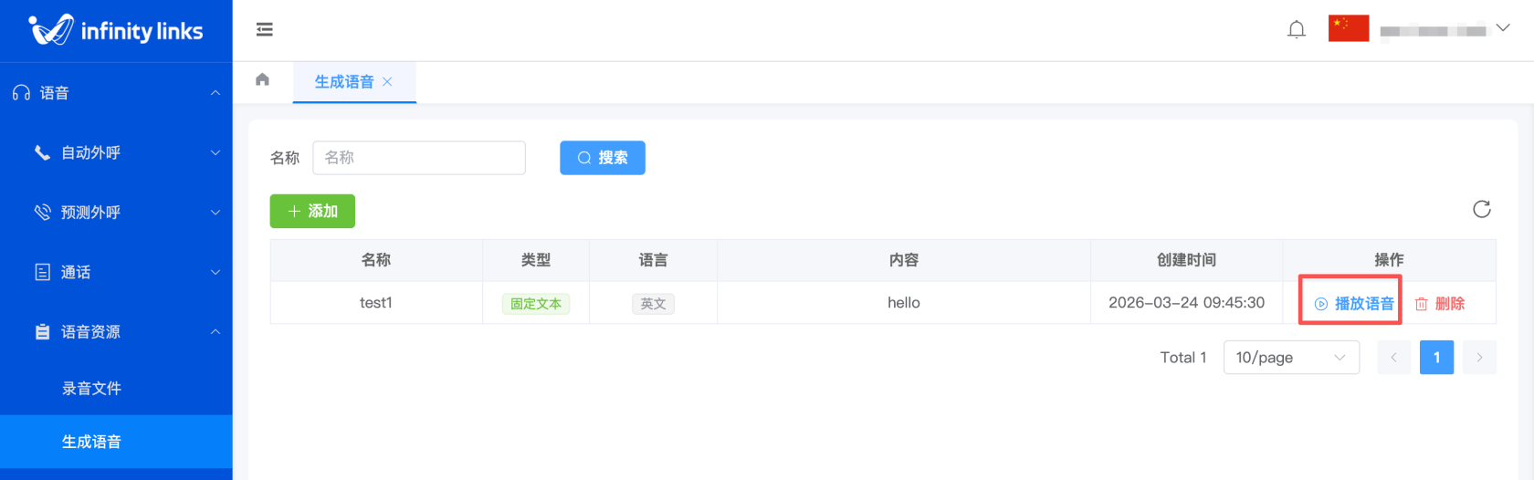1534x480 pixels.
Task: Delete the test1 voice entry
Action: 1440,304
